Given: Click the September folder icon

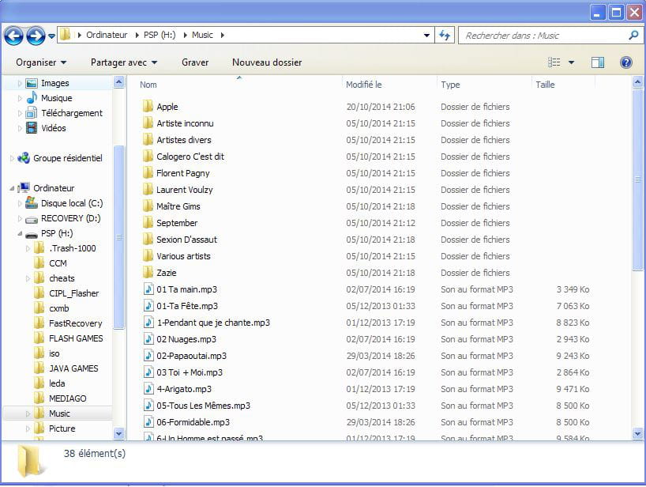Looking at the screenshot, I should (148, 223).
